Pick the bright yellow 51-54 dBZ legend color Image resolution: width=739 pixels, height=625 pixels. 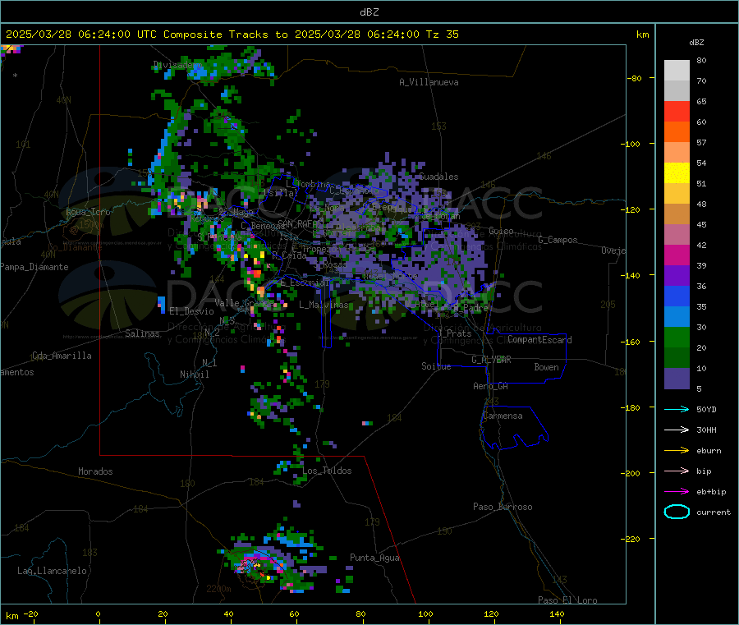click(x=677, y=173)
